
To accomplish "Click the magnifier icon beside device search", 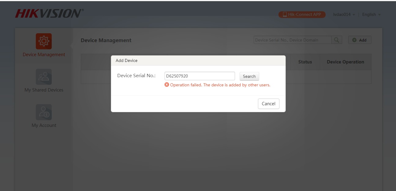I will [336, 40].
